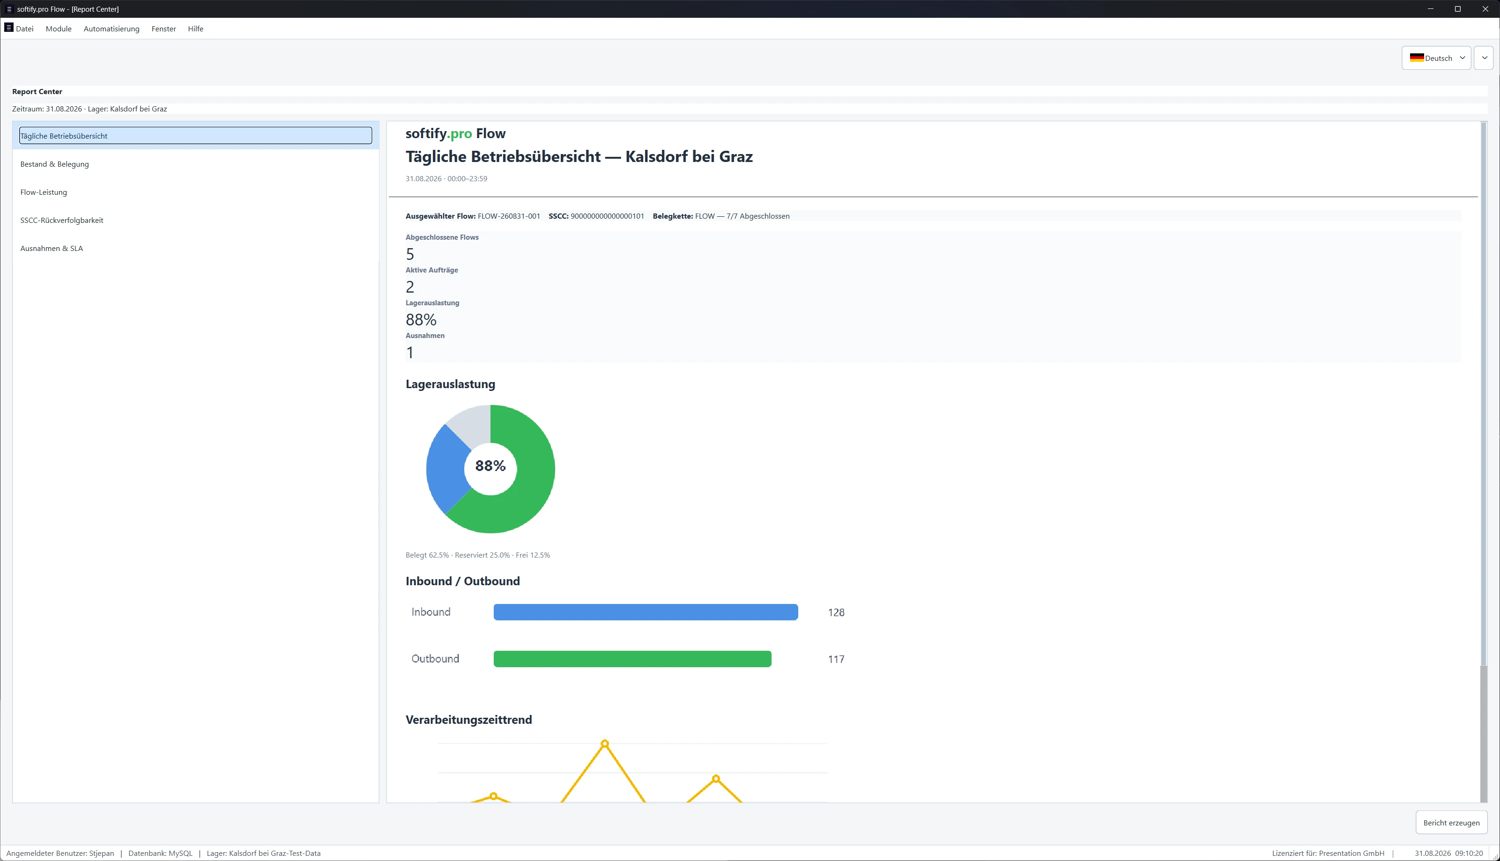Screen dimensions: 1500x861
Task: Click the blue Inbound bar
Action: [x=646, y=612]
